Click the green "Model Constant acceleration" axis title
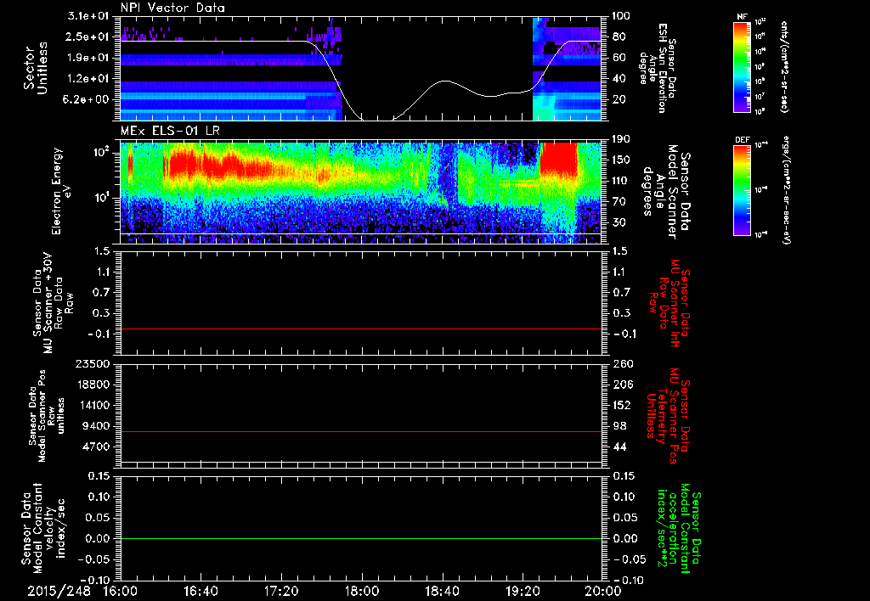The width and height of the screenshot is (870, 601). [679, 526]
